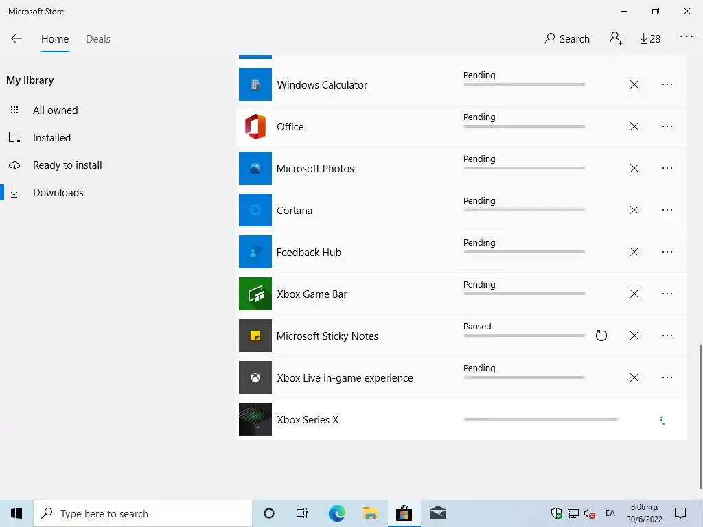Cancel the Microsoft Photos download

pyautogui.click(x=634, y=168)
